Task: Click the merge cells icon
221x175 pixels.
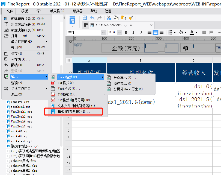Action: (204, 33)
